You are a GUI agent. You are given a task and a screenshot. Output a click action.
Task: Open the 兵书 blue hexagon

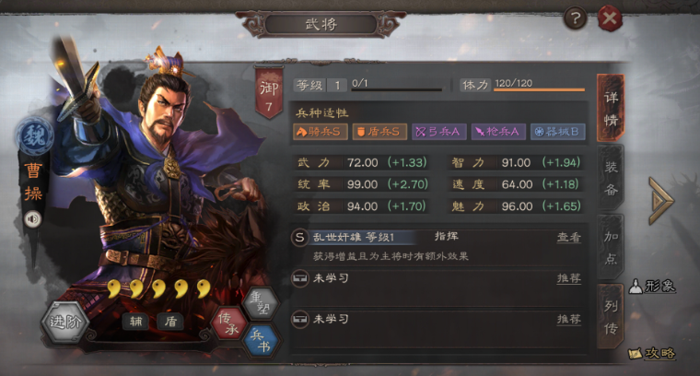click(262, 341)
